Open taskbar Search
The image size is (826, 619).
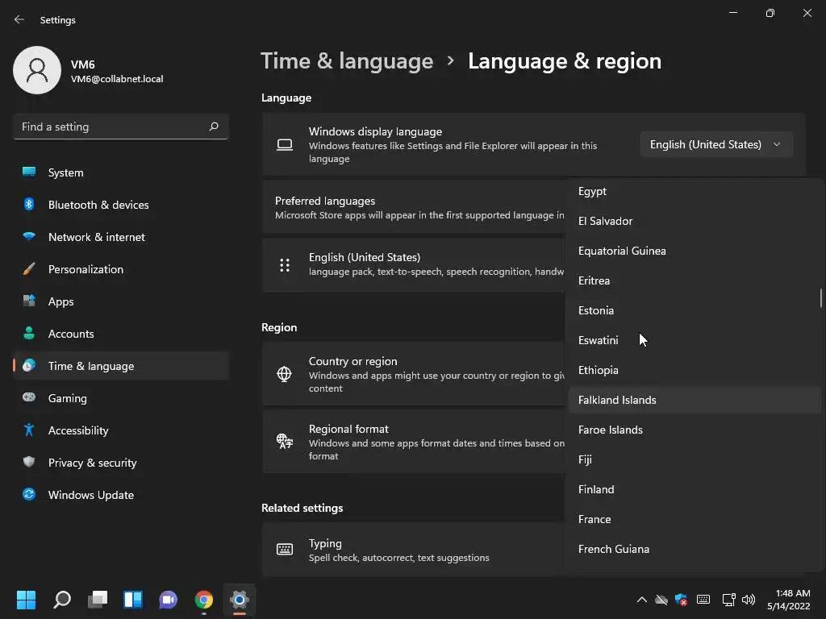click(62, 600)
